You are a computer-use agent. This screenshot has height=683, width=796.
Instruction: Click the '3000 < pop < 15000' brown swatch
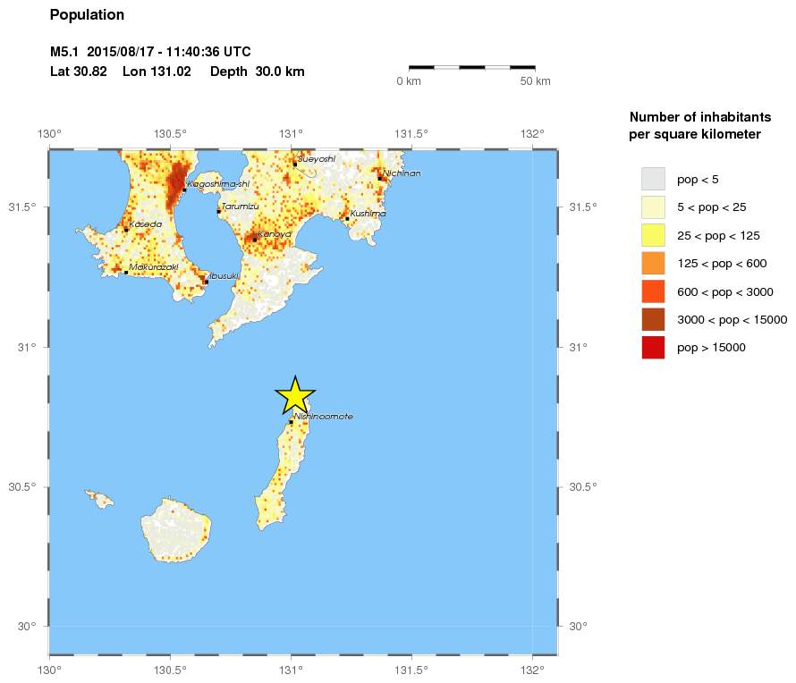(653, 319)
